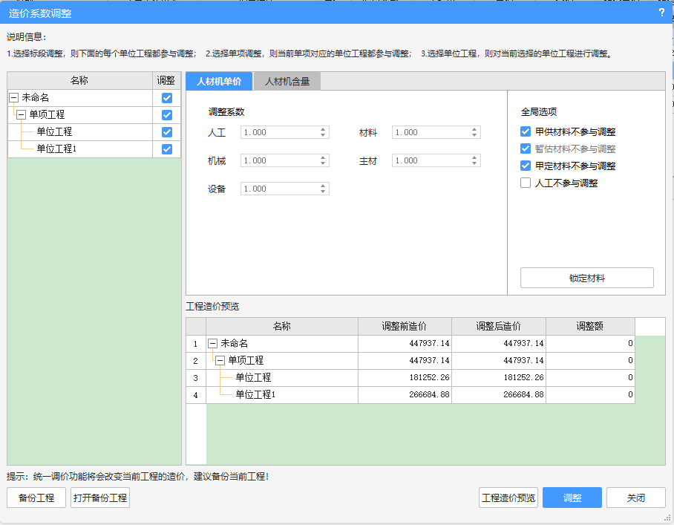Close the dialog with 关闭 button
Screen dimensions: 674x525
[635, 498]
